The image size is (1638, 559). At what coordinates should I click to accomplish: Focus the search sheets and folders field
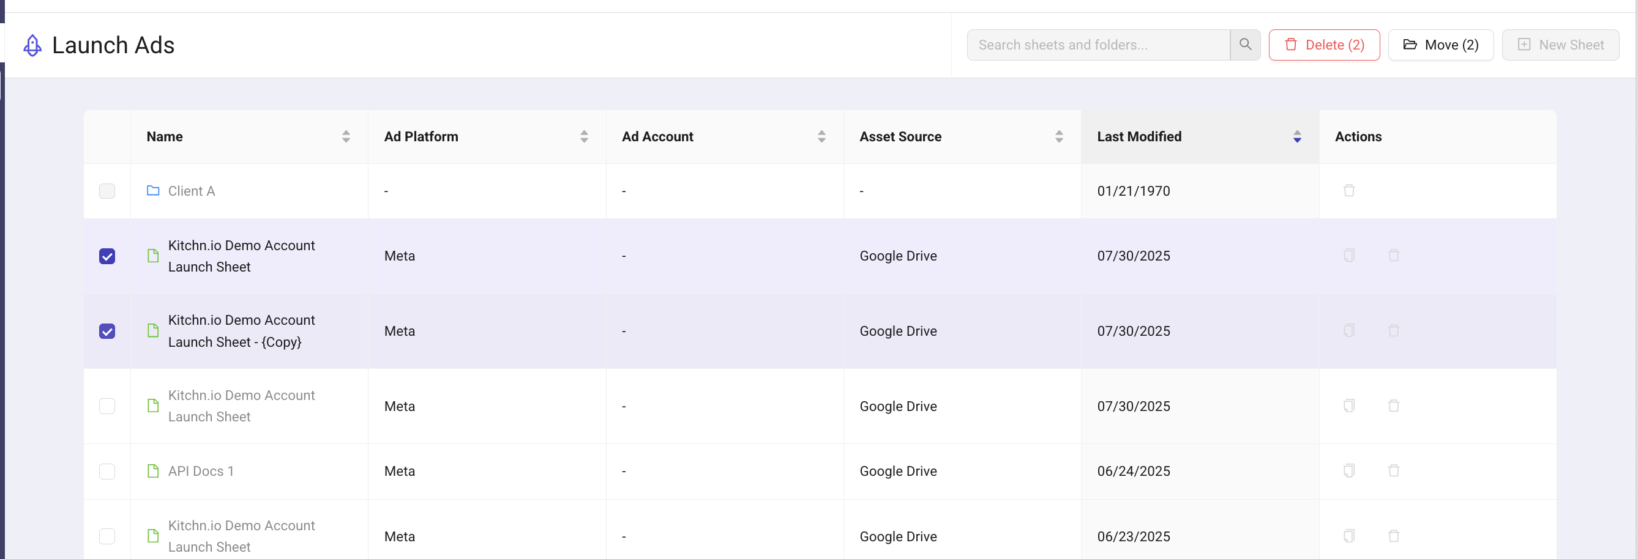click(1098, 45)
